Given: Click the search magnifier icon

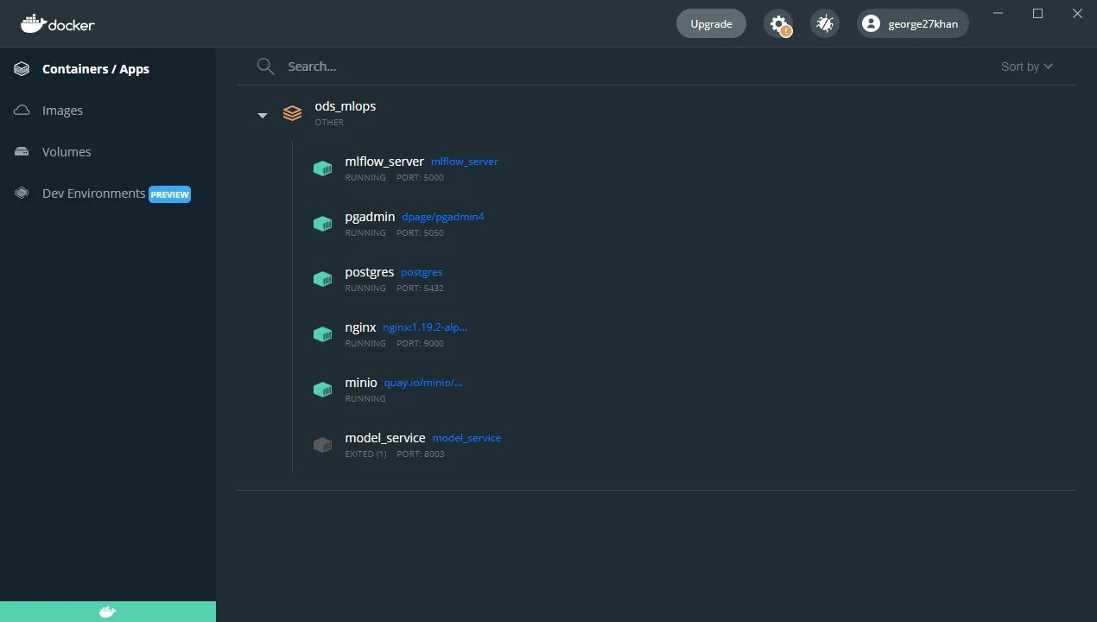Looking at the screenshot, I should coord(266,67).
